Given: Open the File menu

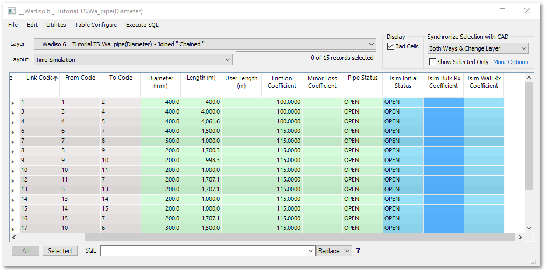Looking at the screenshot, I should [13, 25].
